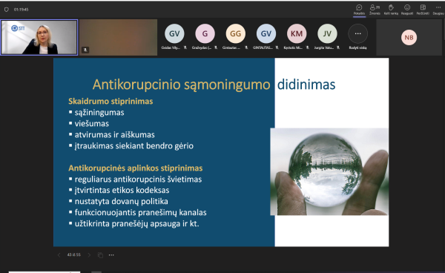This screenshot has height=273, width=445.
Task: Advance to the next slide arrow
Action: (x=89, y=255)
